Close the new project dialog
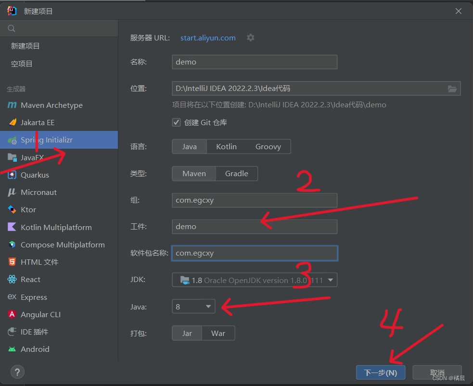473x386 pixels. (x=459, y=11)
